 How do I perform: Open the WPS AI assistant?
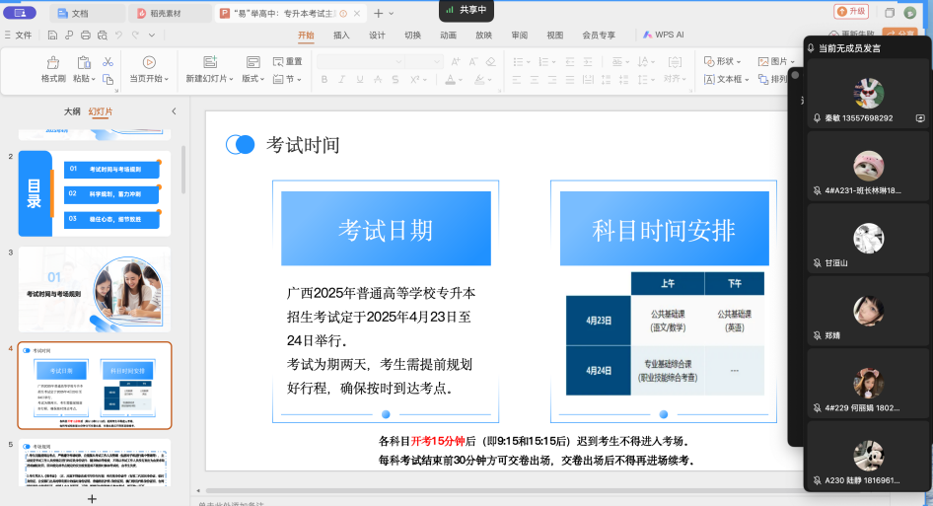(x=663, y=35)
